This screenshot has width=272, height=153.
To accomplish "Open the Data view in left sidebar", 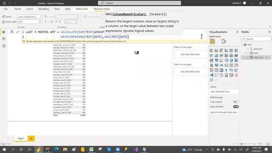I will (x=4, y=39).
